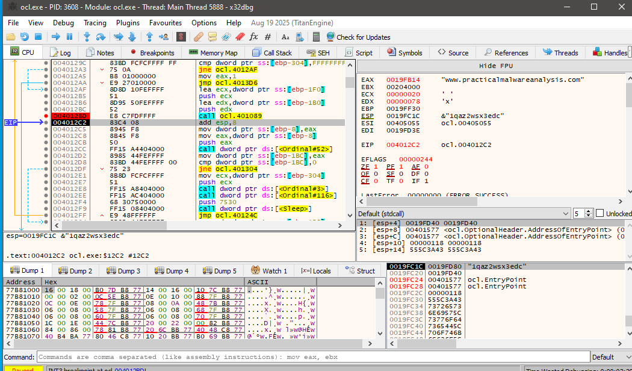The height and width of the screenshot is (371, 632).
Task: Click the Restart debugging toolbar icon
Action: (25, 37)
